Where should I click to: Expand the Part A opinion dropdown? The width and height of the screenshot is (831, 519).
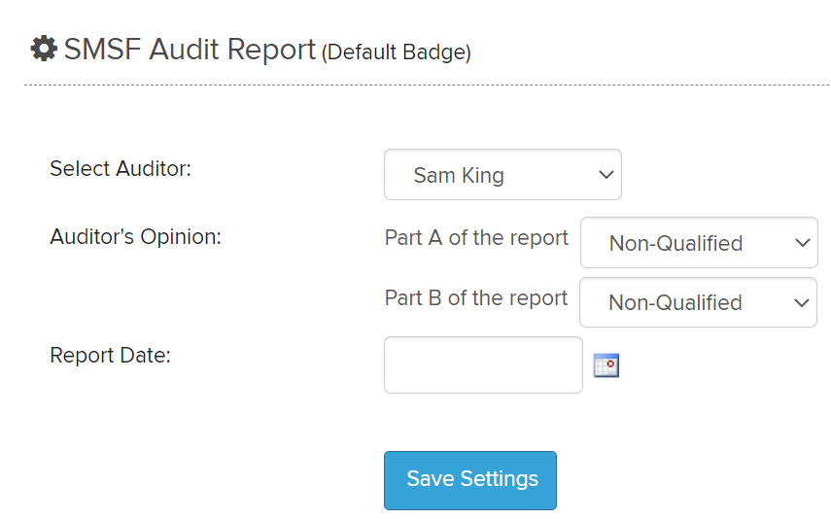pyautogui.click(x=698, y=243)
